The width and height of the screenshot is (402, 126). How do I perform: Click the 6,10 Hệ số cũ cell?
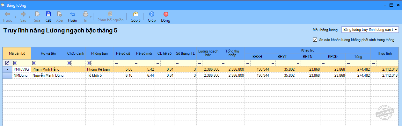pyautogui.click(x=123, y=75)
